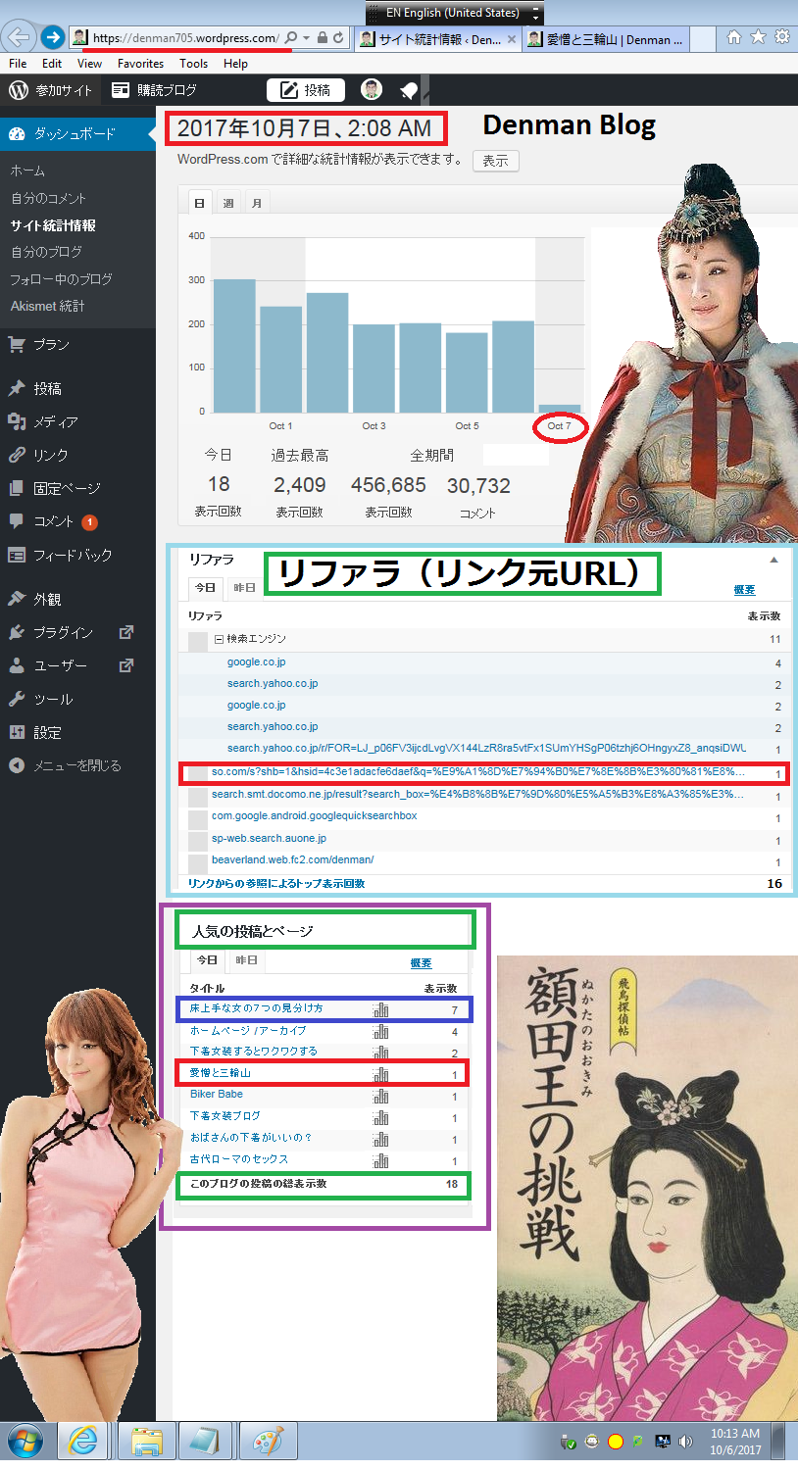The image size is (798, 1470).
Task: Click the address bar refresh icon
Action: point(338,38)
